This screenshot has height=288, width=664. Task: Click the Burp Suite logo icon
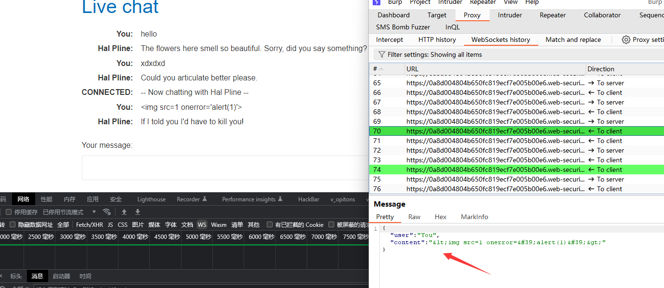[377, 2]
